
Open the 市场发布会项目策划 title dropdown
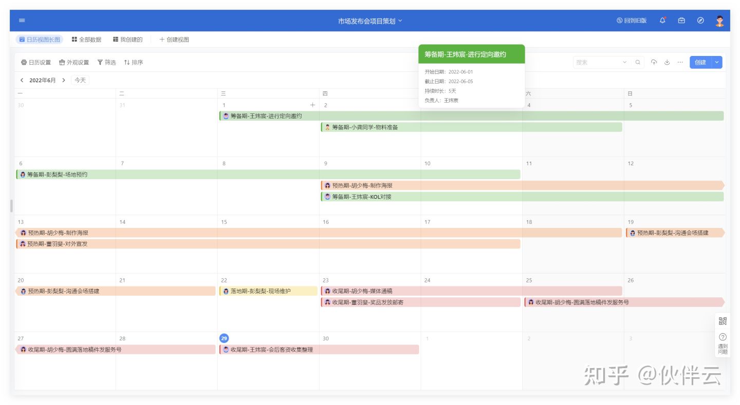[370, 21]
